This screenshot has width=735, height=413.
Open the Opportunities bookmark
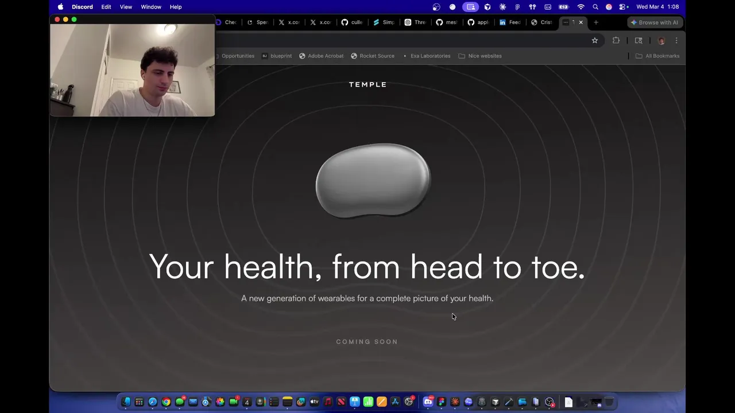coord(235,56)
